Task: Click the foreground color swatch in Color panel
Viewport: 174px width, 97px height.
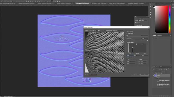Action: click(153, 6)
